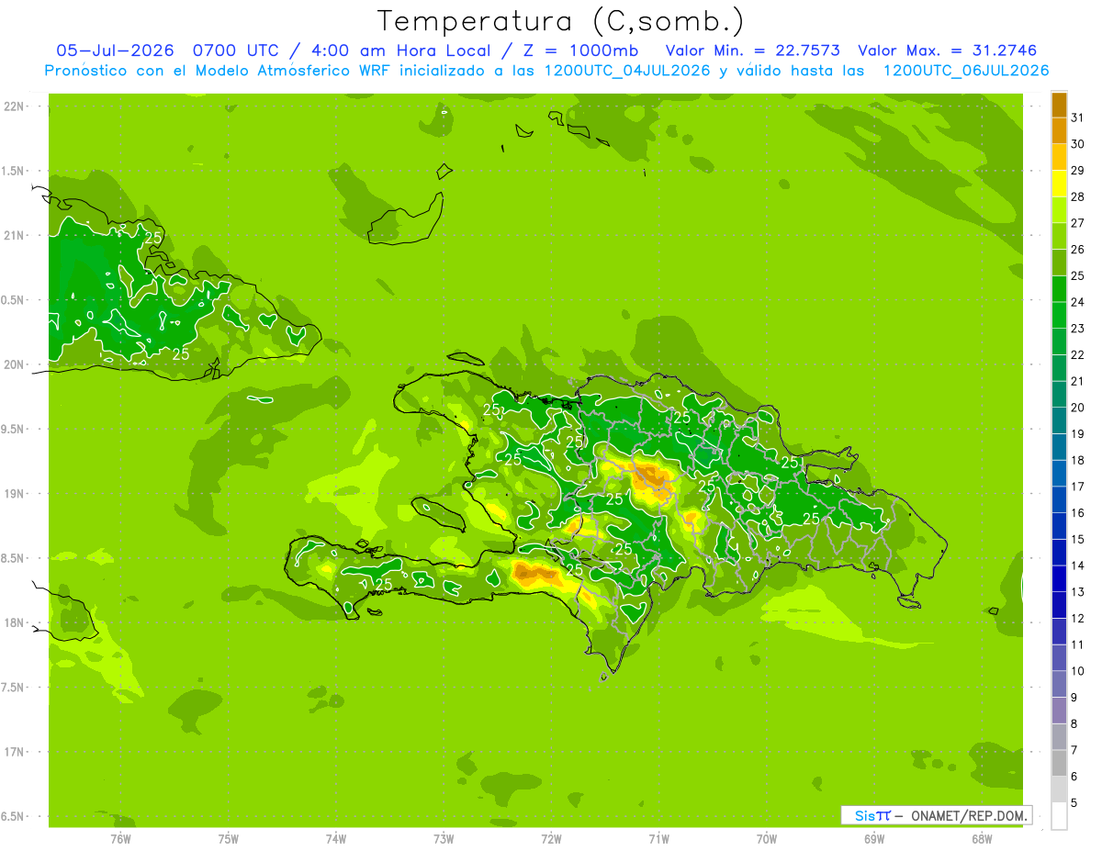Screen dimensions: 1102x851
Task: Click legend value 23
Action: [x=1077, y=329]
